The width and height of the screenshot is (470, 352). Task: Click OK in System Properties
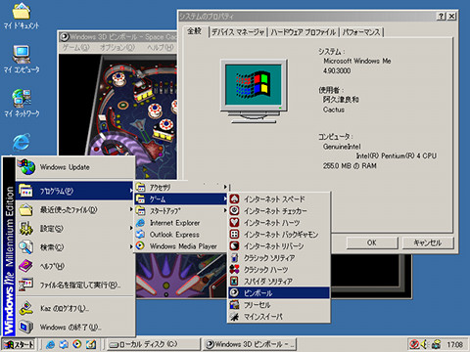click(372, 242)
